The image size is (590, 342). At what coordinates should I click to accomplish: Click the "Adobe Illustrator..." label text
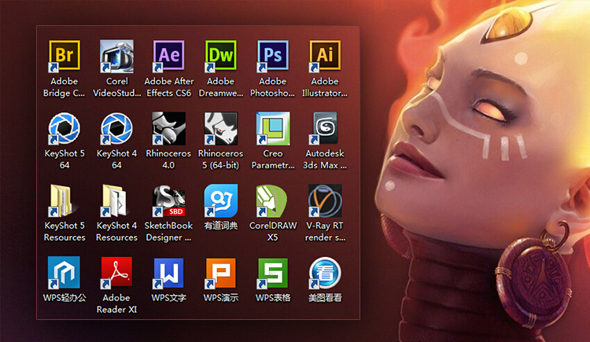[325, 87]
